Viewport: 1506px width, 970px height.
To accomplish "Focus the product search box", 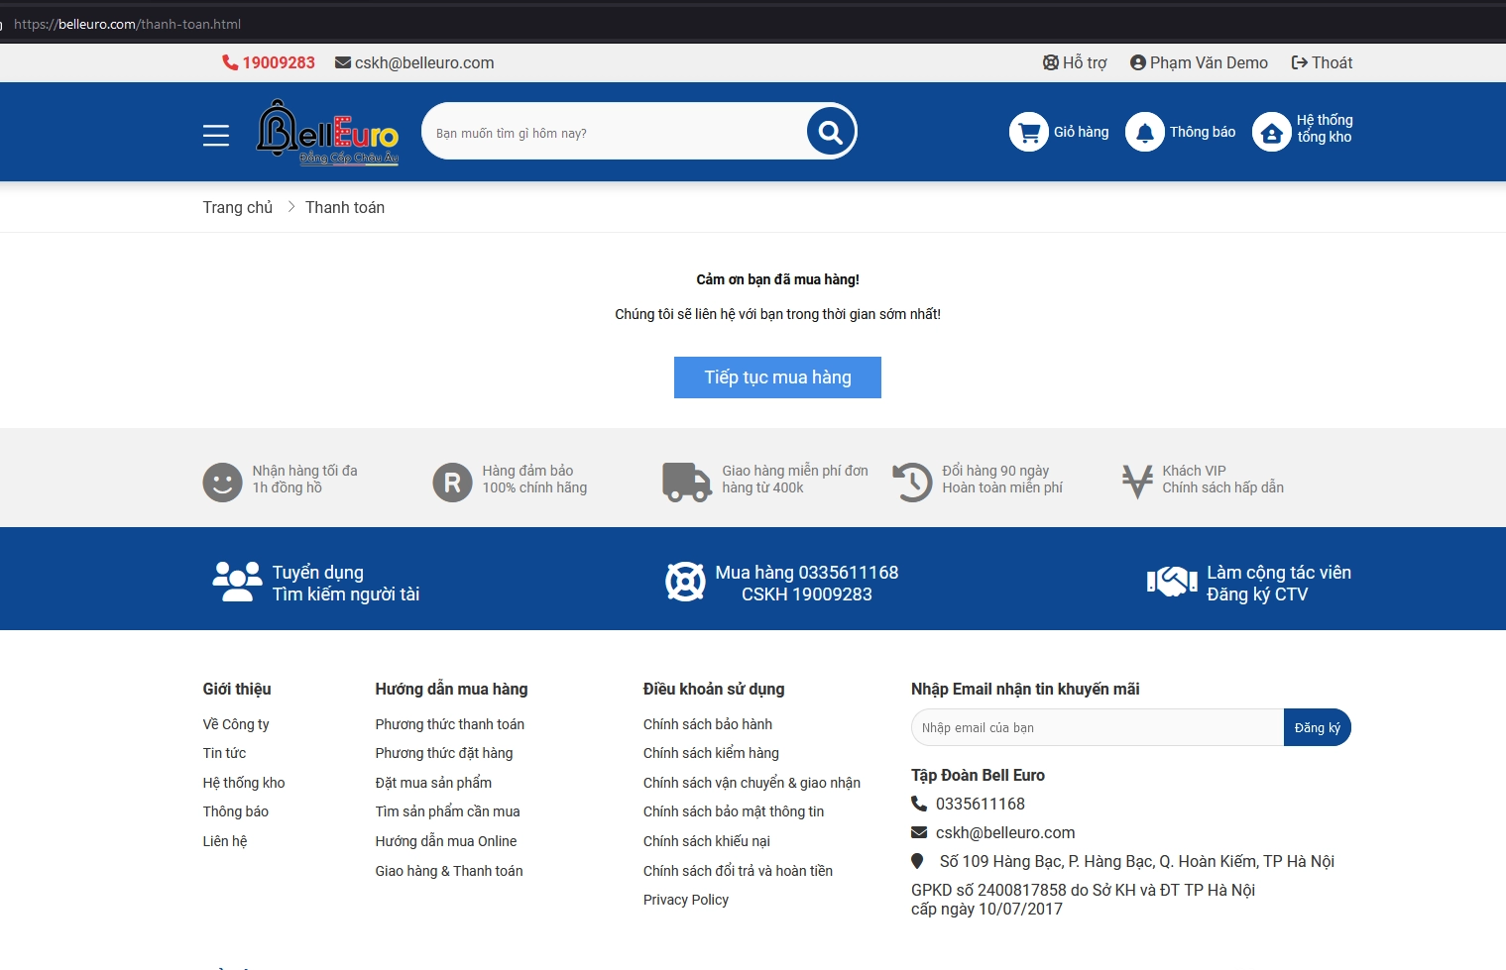I will point(615,133).
